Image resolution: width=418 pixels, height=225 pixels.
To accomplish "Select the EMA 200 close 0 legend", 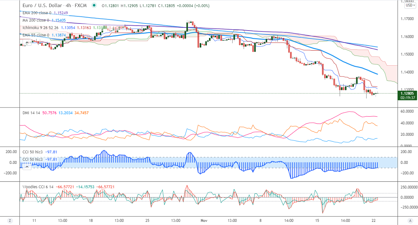I will point(37,13).
